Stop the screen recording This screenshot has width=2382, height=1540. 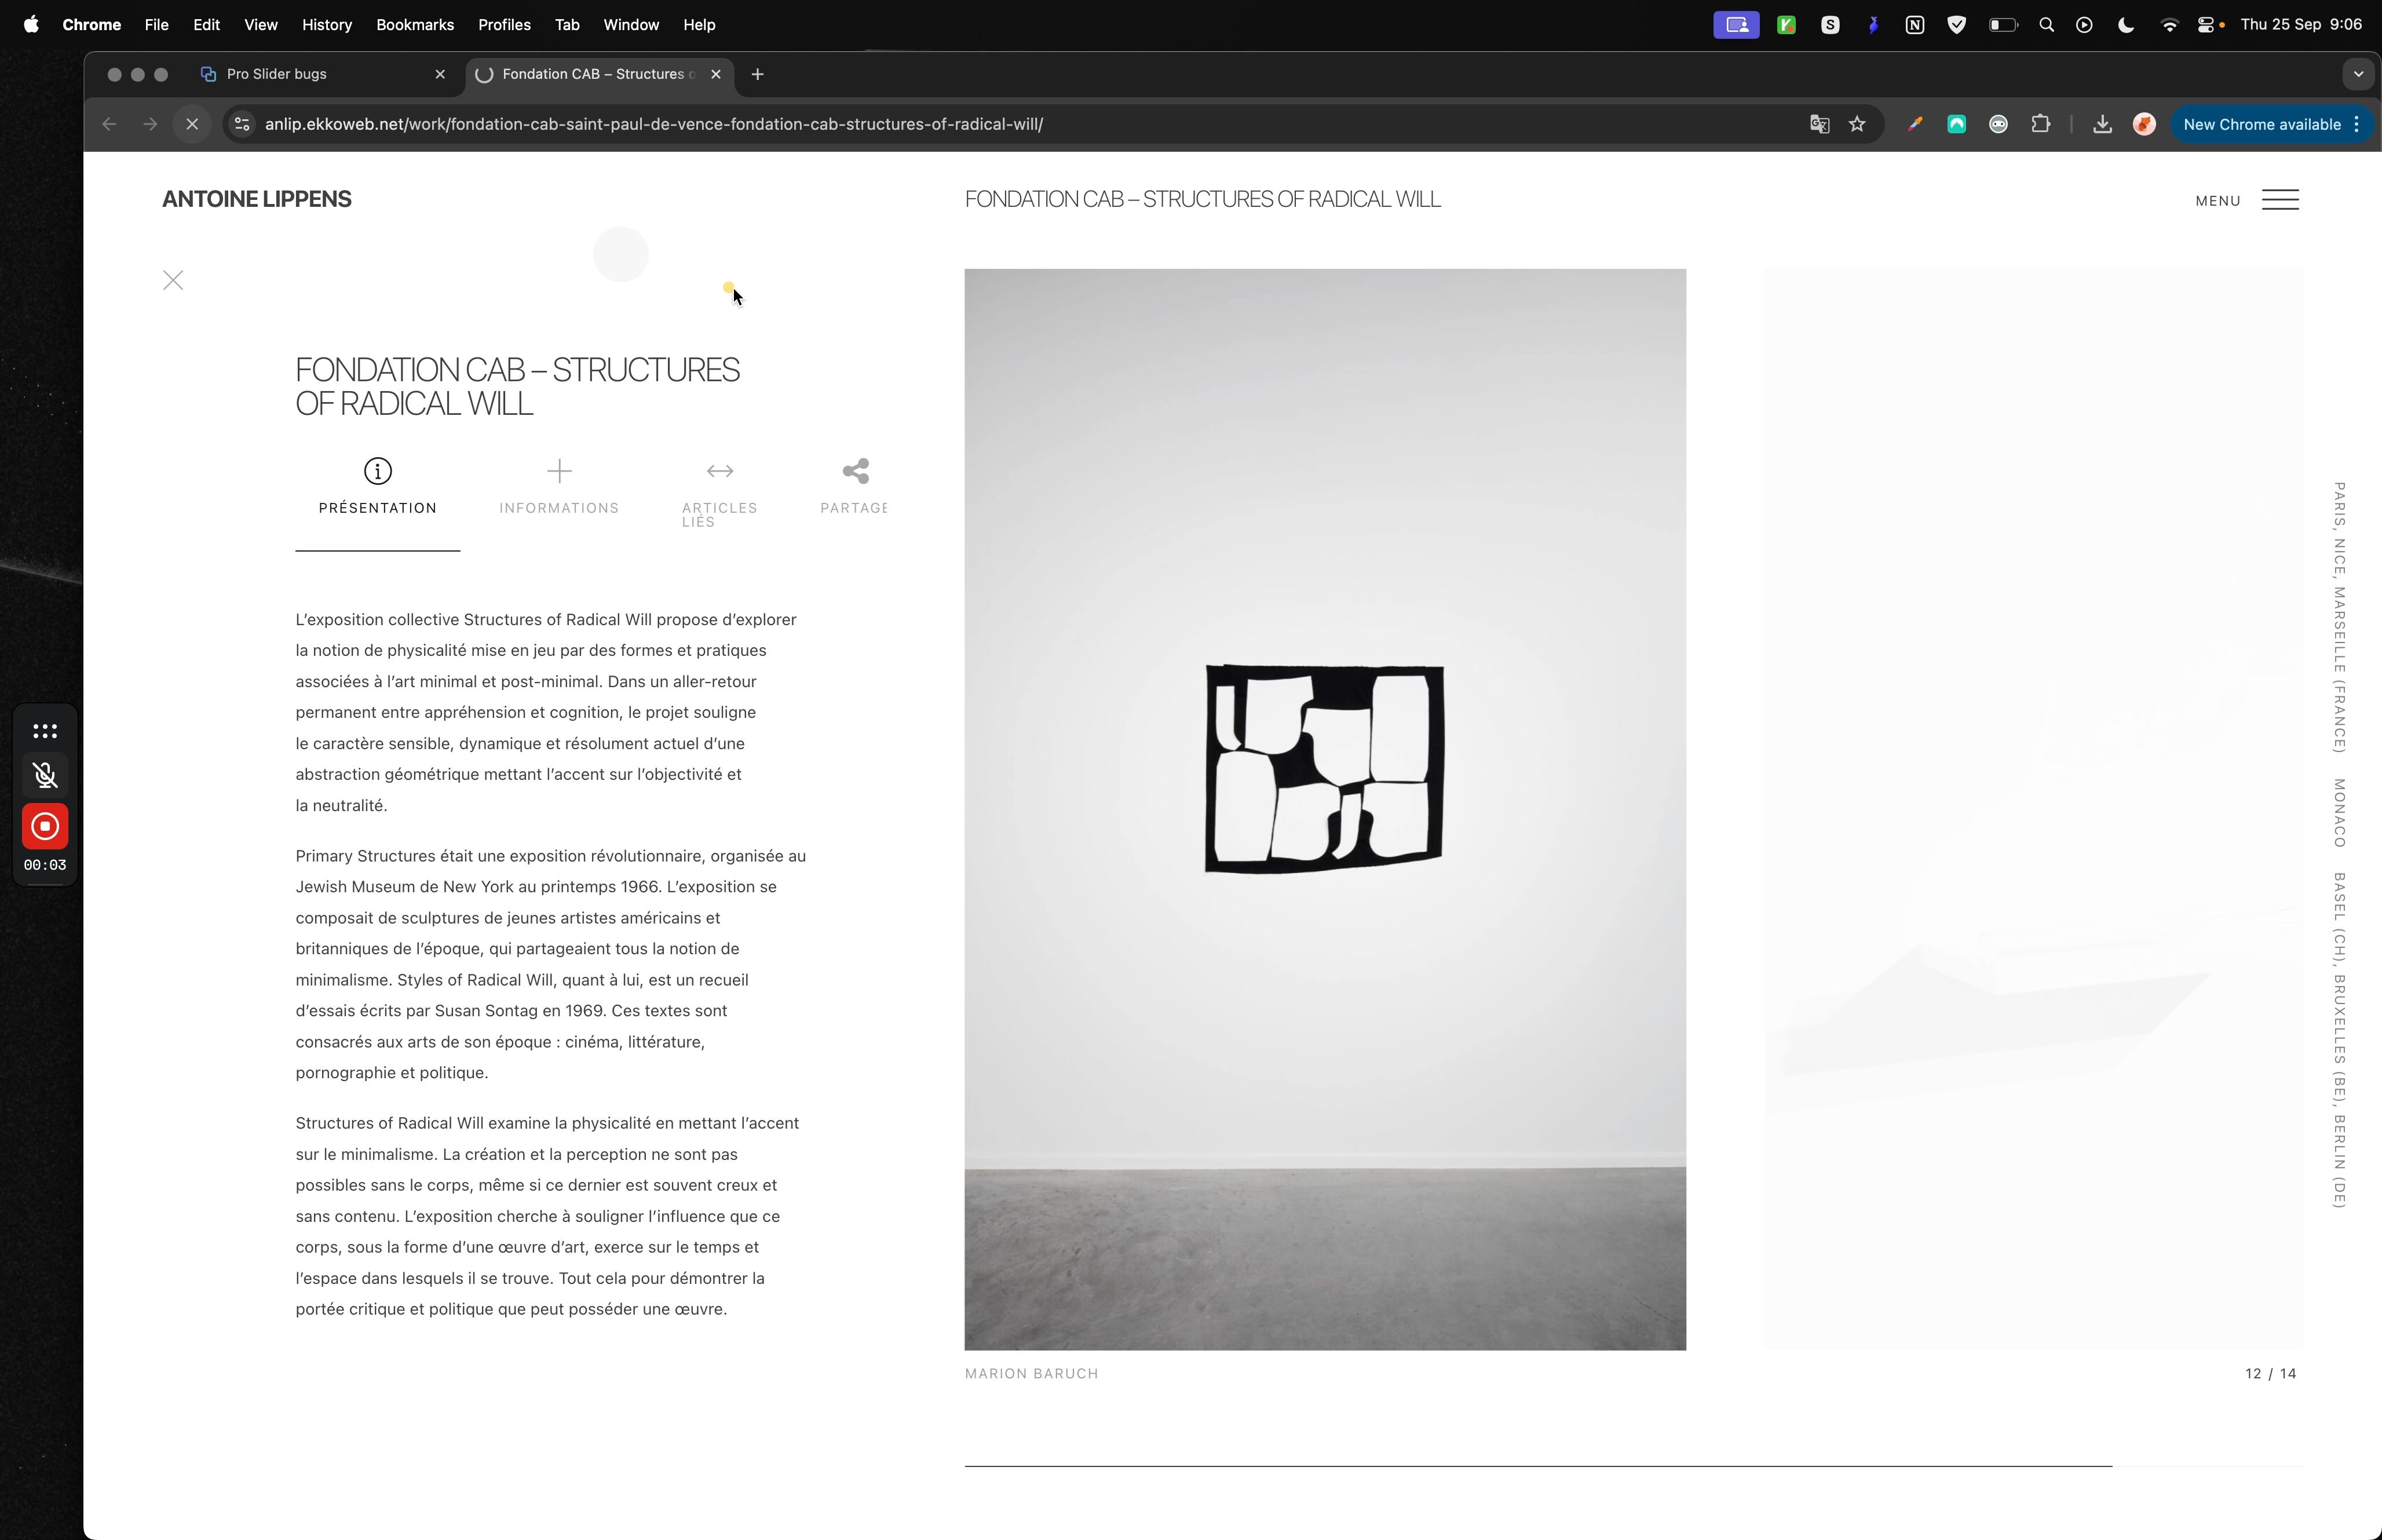[45, 826]
